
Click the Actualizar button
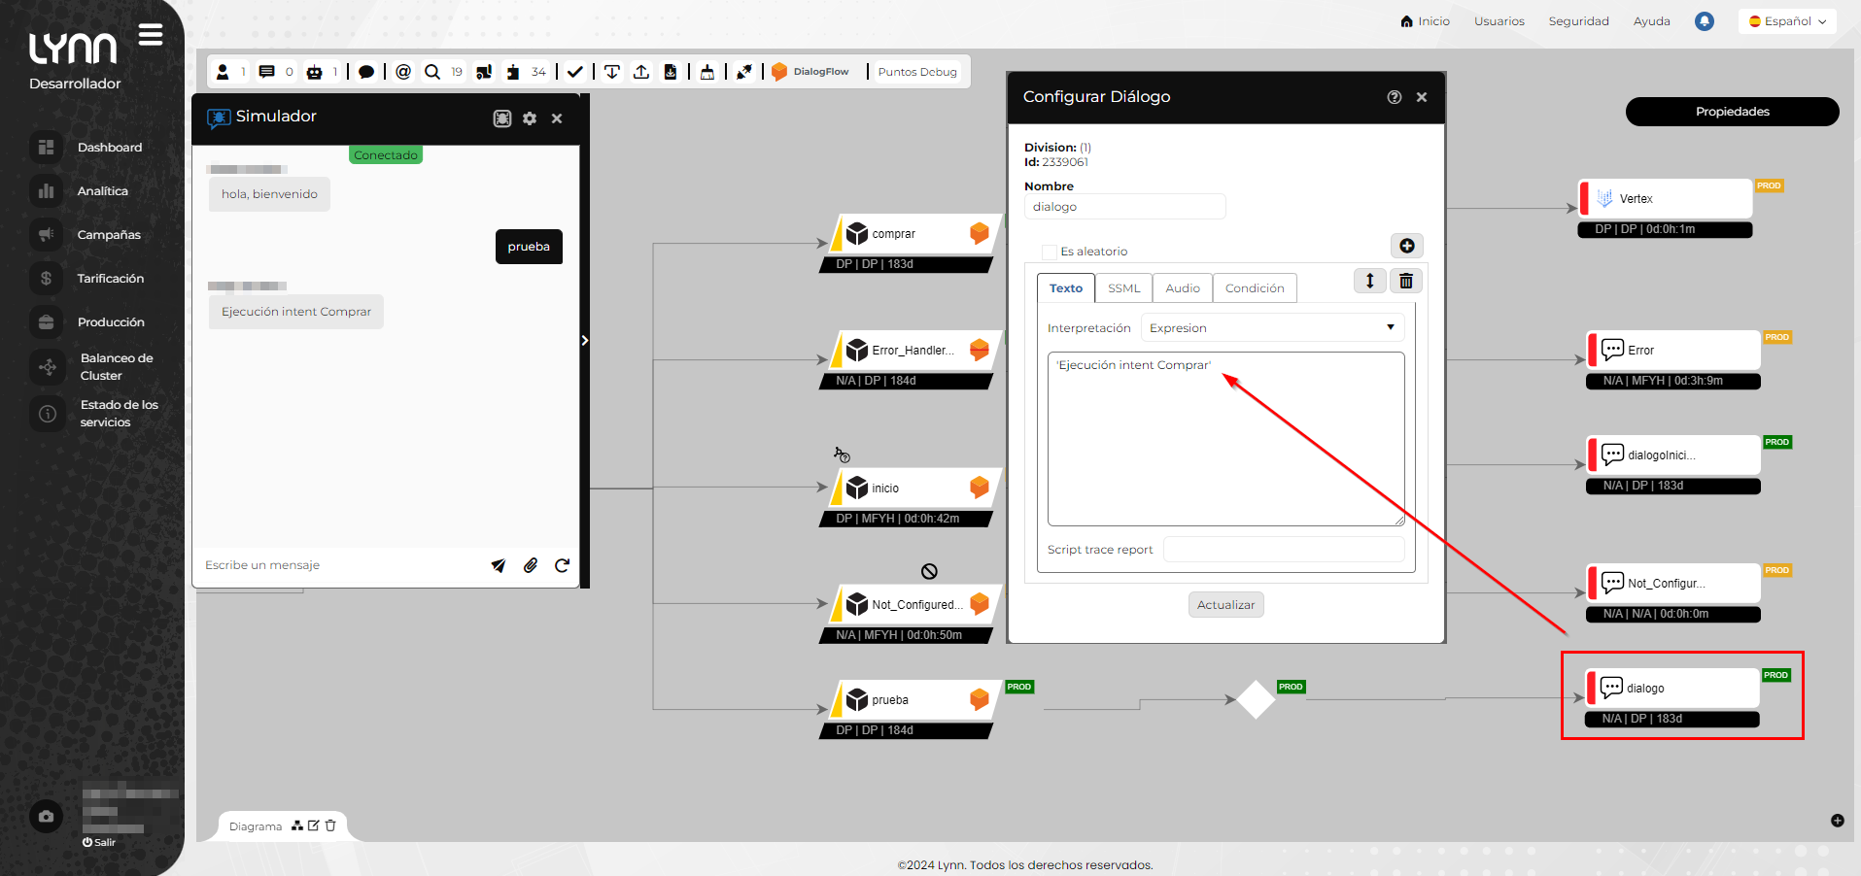point(1225,605)
